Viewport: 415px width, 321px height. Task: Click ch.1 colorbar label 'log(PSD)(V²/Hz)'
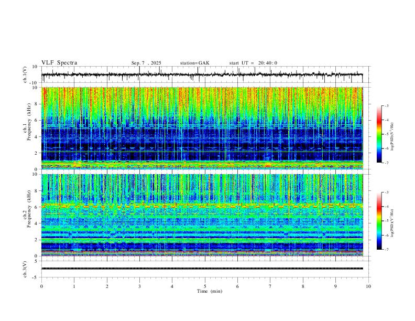[x=392, y=136]
